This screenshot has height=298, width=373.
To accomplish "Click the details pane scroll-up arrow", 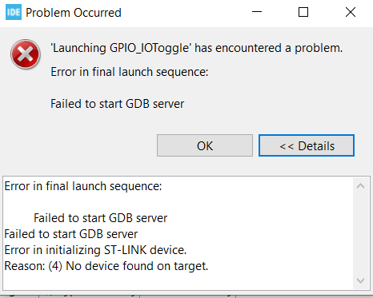I will (x=360, y=186).
